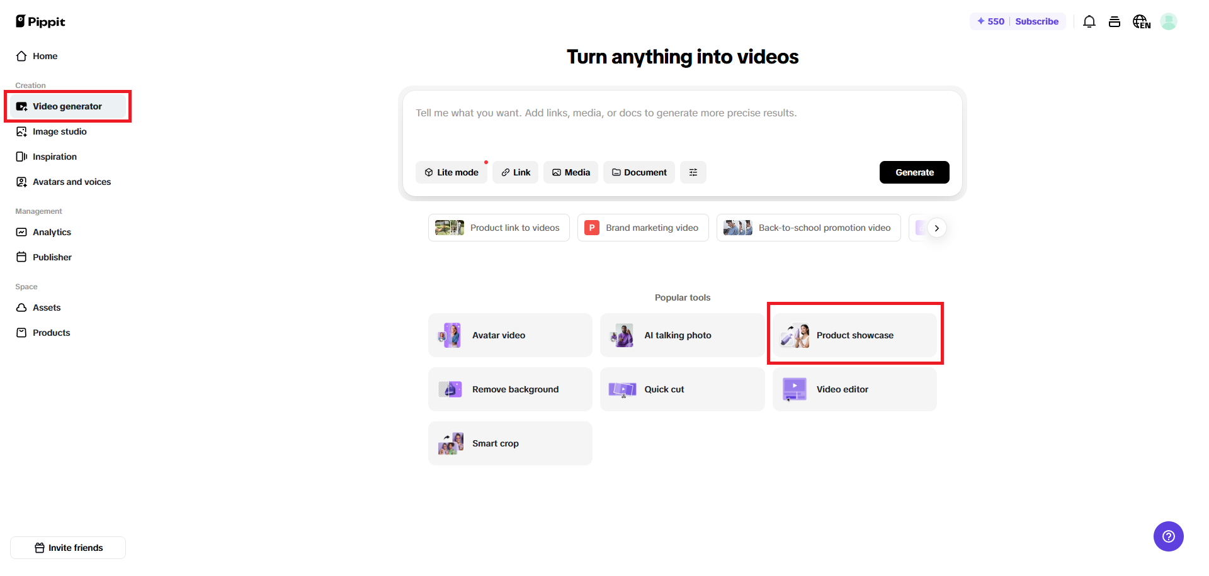This screenshot has width=1209, height=576.
Task: Click the Subscribe link
Action: click(x=1036, y=21)
